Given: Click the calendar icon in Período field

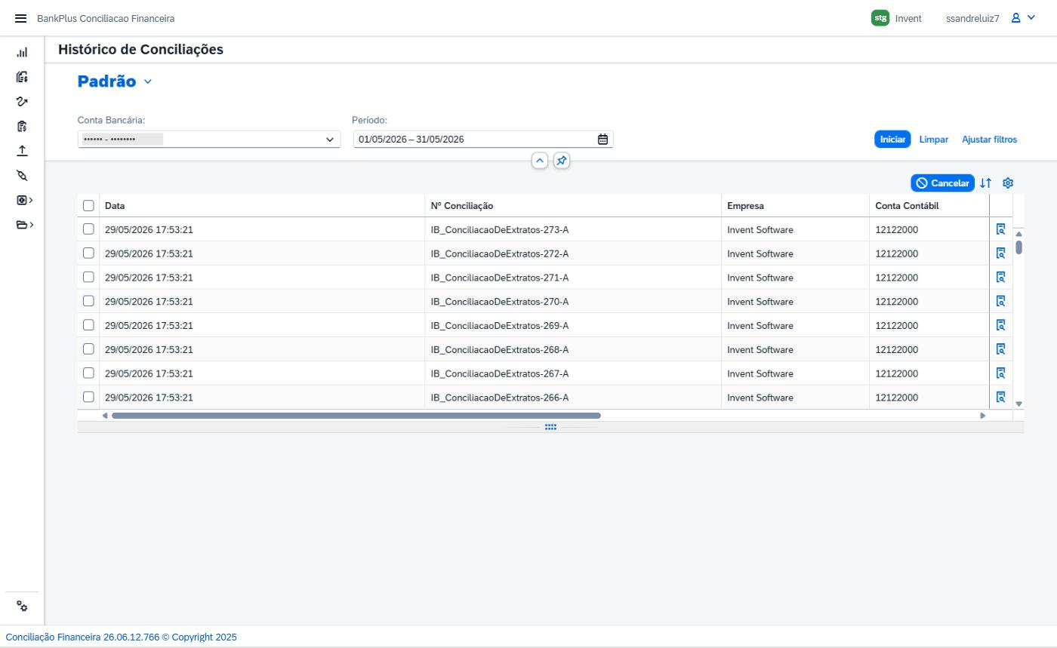Looking at the screenshot, I should pyautogui.click(x=602, y=140).
